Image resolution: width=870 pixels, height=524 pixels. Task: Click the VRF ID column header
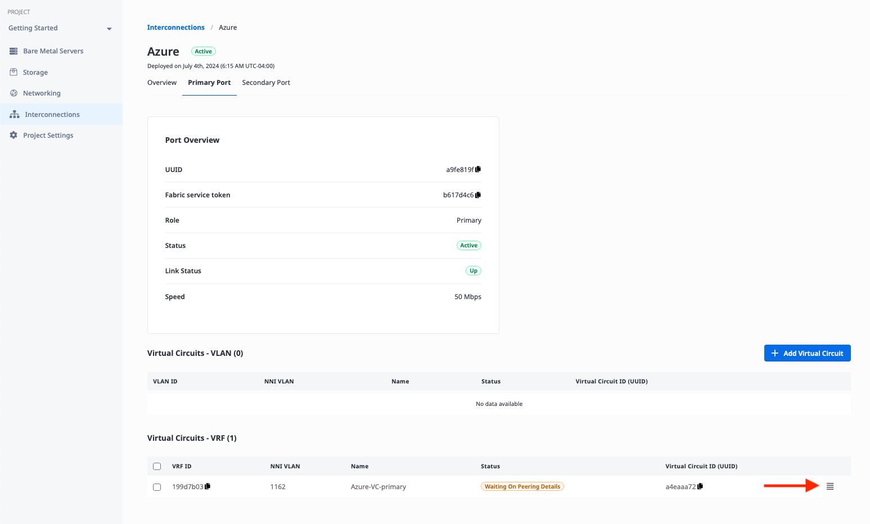pyautogui.click(x=182, y=466)
